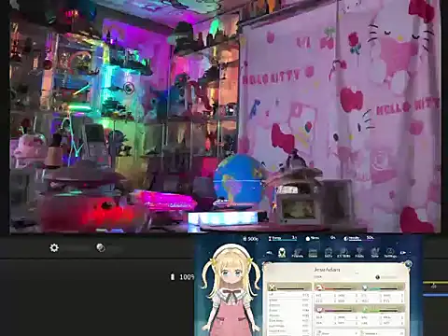Click the left arrow before the menu tabs
The width and height of the screenshot is (448, 336).
coord(270,253)
